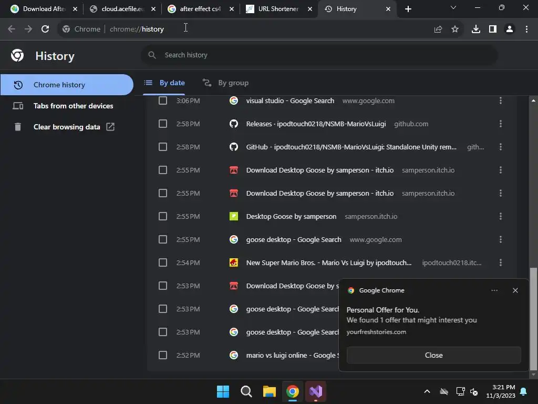
Task: Check the Releases NSMB-MarioVsLuigi entry
Action: pyautogui.click(x=163, y=124)
